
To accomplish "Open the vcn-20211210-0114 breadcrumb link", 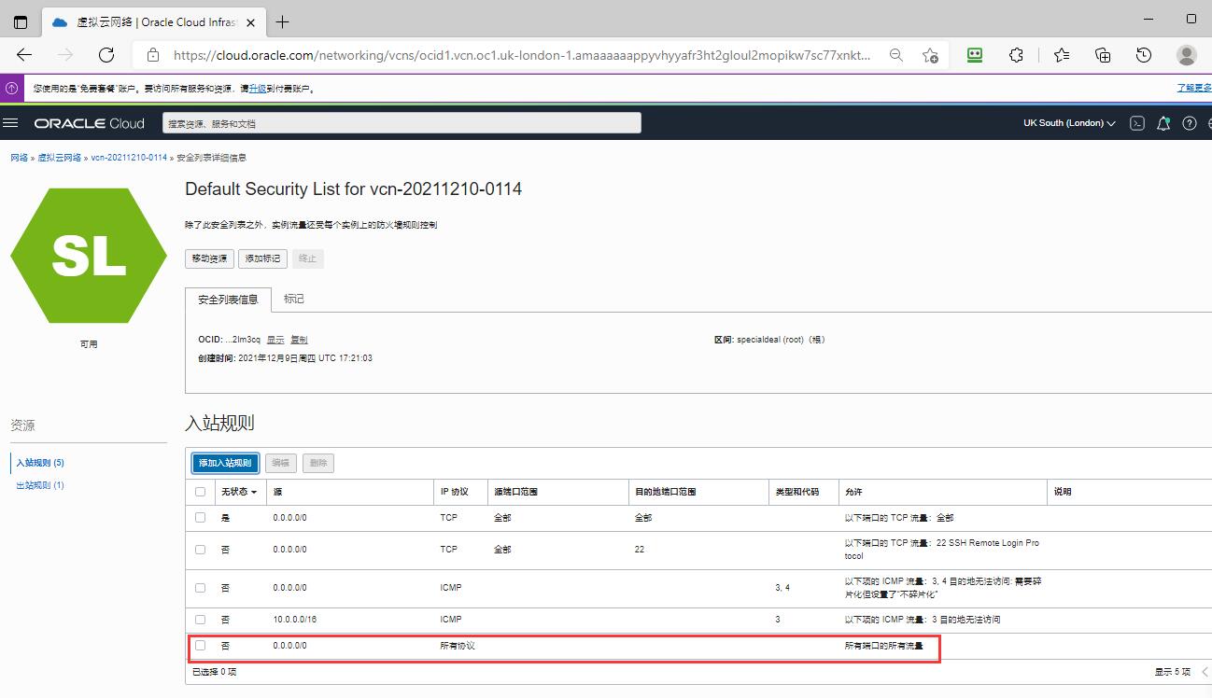I will coord(129,158).
